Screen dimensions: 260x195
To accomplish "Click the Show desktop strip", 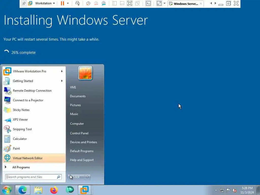I will tap(258, 190).
